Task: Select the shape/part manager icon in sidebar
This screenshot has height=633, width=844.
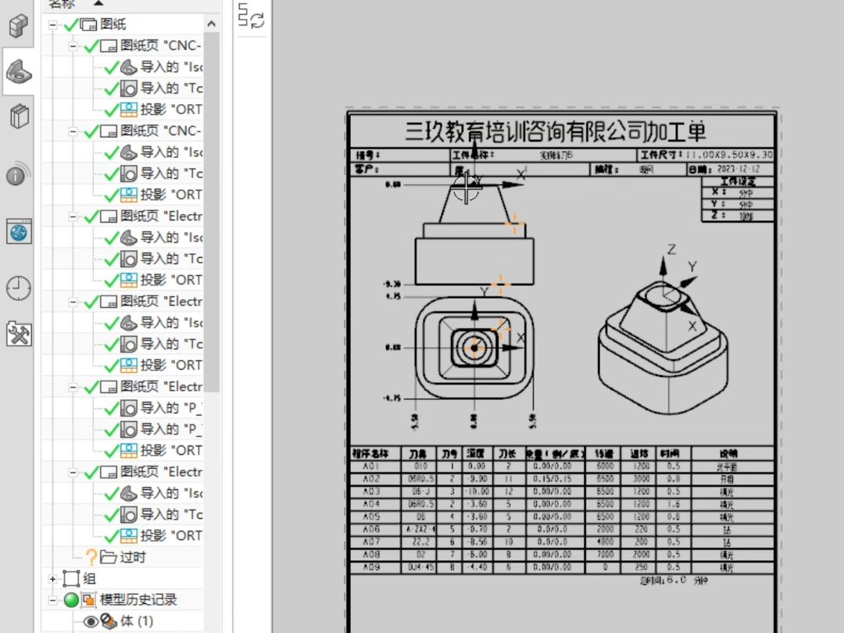Action: [x=18, y=70]
